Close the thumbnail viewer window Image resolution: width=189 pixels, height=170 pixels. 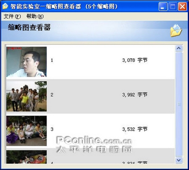pyautogui.click(x=182, y=6)
